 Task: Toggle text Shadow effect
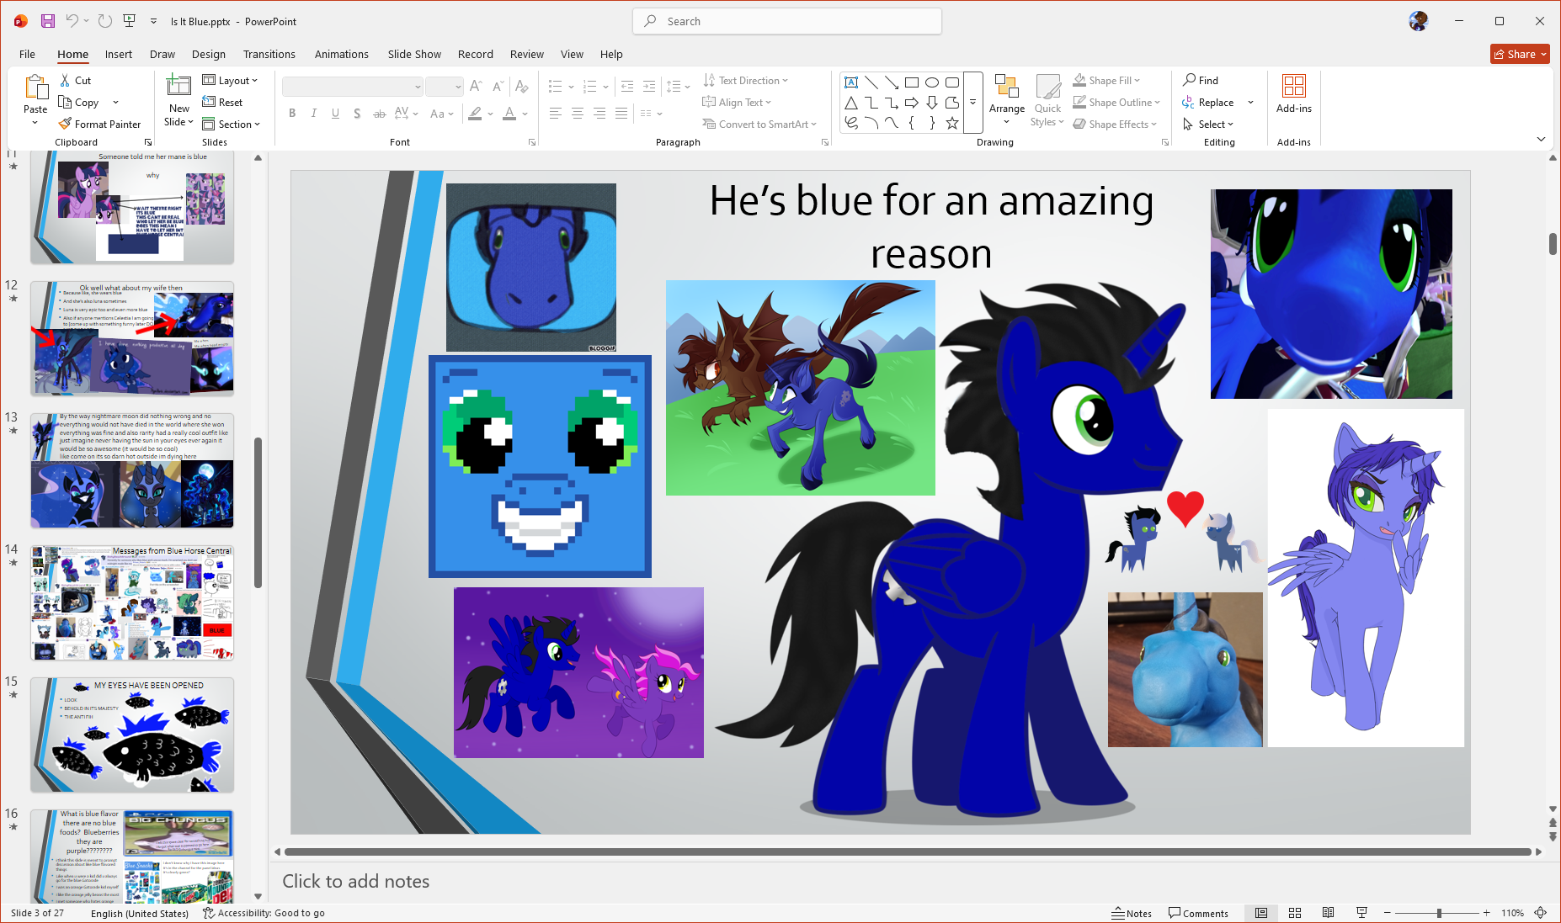pyautogui.click(x=357, y=114)
